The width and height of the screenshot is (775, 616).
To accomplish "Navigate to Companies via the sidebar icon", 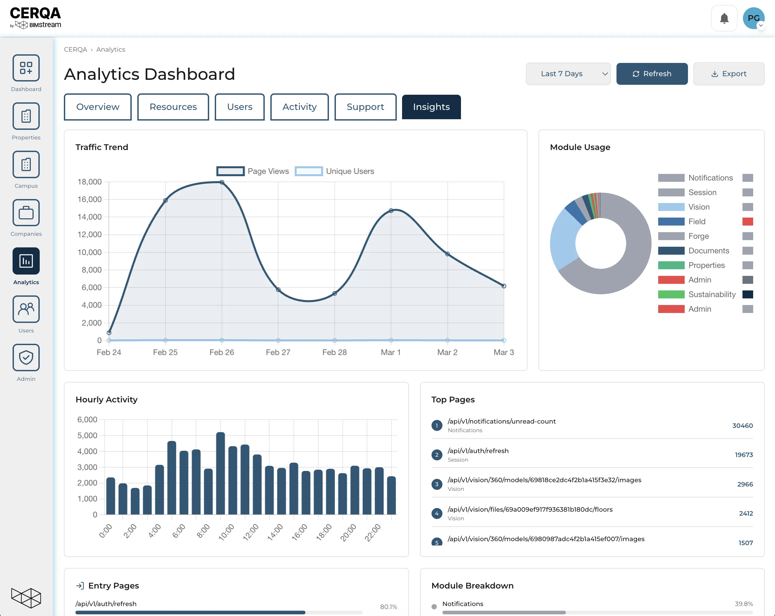I will pyautogui.click(x=25, y=212).
